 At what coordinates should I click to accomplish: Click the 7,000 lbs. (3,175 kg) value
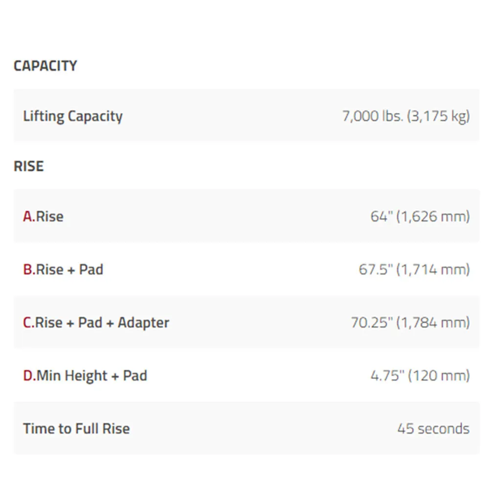406,116
